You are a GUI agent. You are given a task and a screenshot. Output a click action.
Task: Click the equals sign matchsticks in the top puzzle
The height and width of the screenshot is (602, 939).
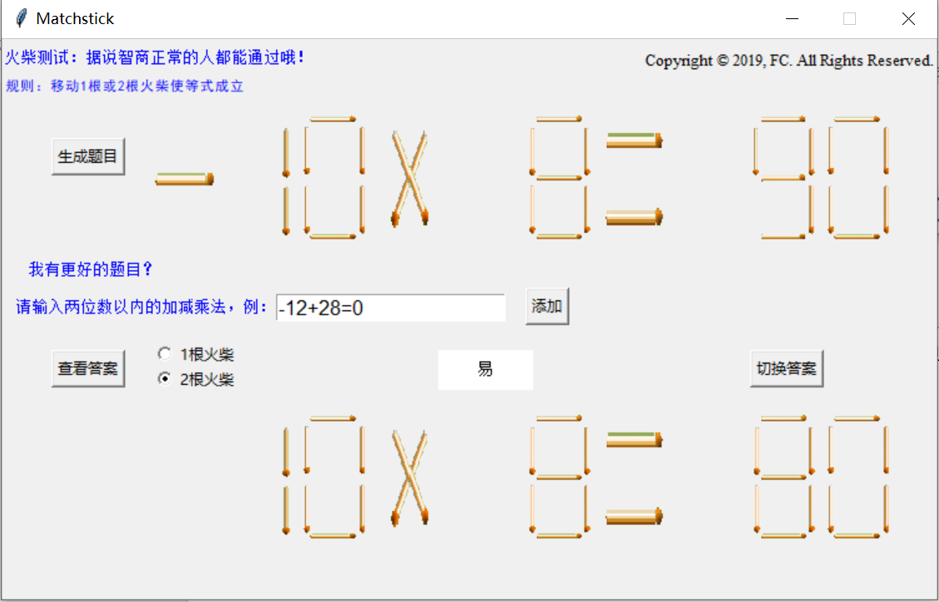coord(635,179)
